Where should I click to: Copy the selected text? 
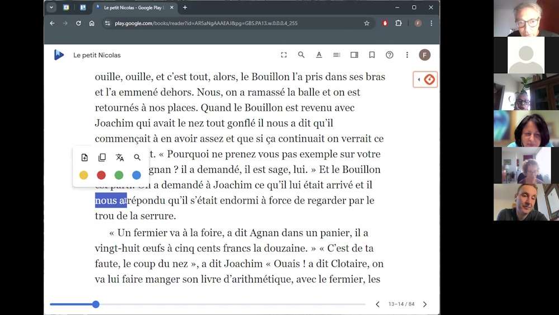102,157
